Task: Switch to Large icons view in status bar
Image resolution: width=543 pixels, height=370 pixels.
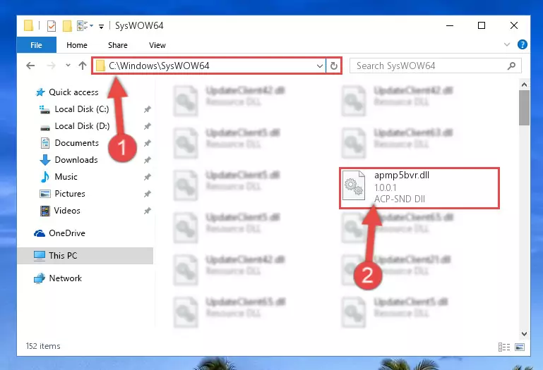Action: coord(520,347)
